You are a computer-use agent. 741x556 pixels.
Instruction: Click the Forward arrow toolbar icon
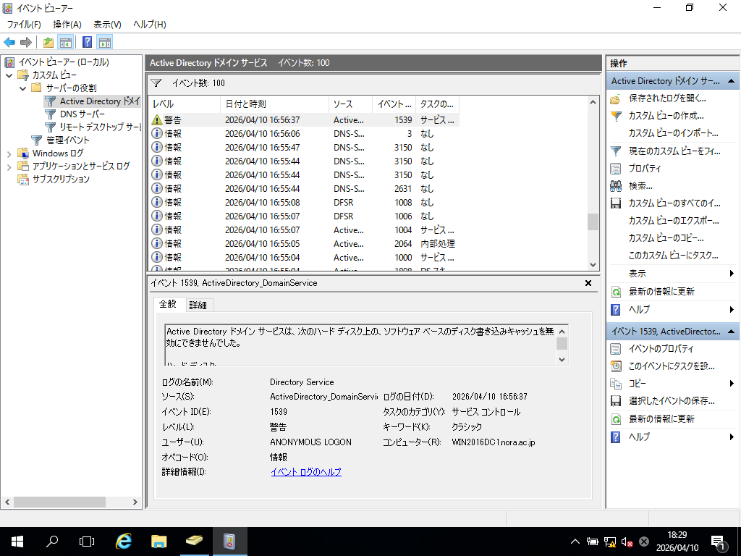[25, 43]
